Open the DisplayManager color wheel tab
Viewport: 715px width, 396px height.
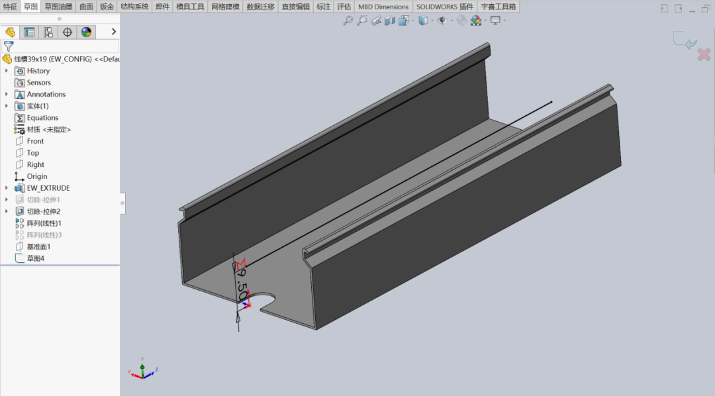86,32
